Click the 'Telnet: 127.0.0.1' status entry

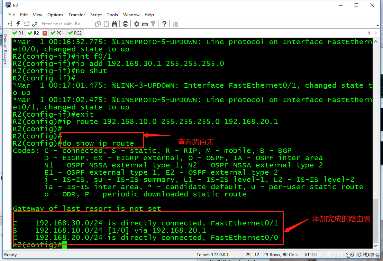tap(212, 255)
